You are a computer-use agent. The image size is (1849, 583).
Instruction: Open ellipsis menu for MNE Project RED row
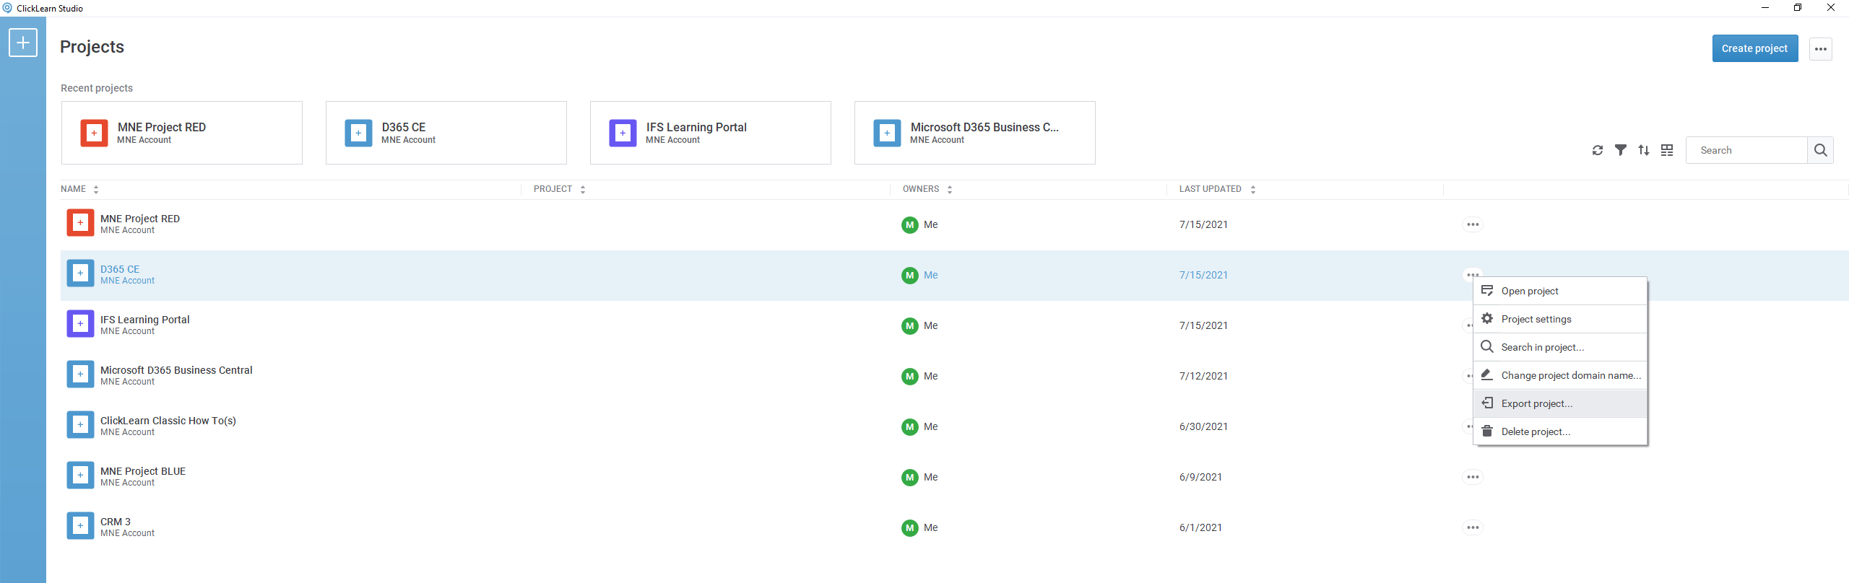coord(1473,224)
